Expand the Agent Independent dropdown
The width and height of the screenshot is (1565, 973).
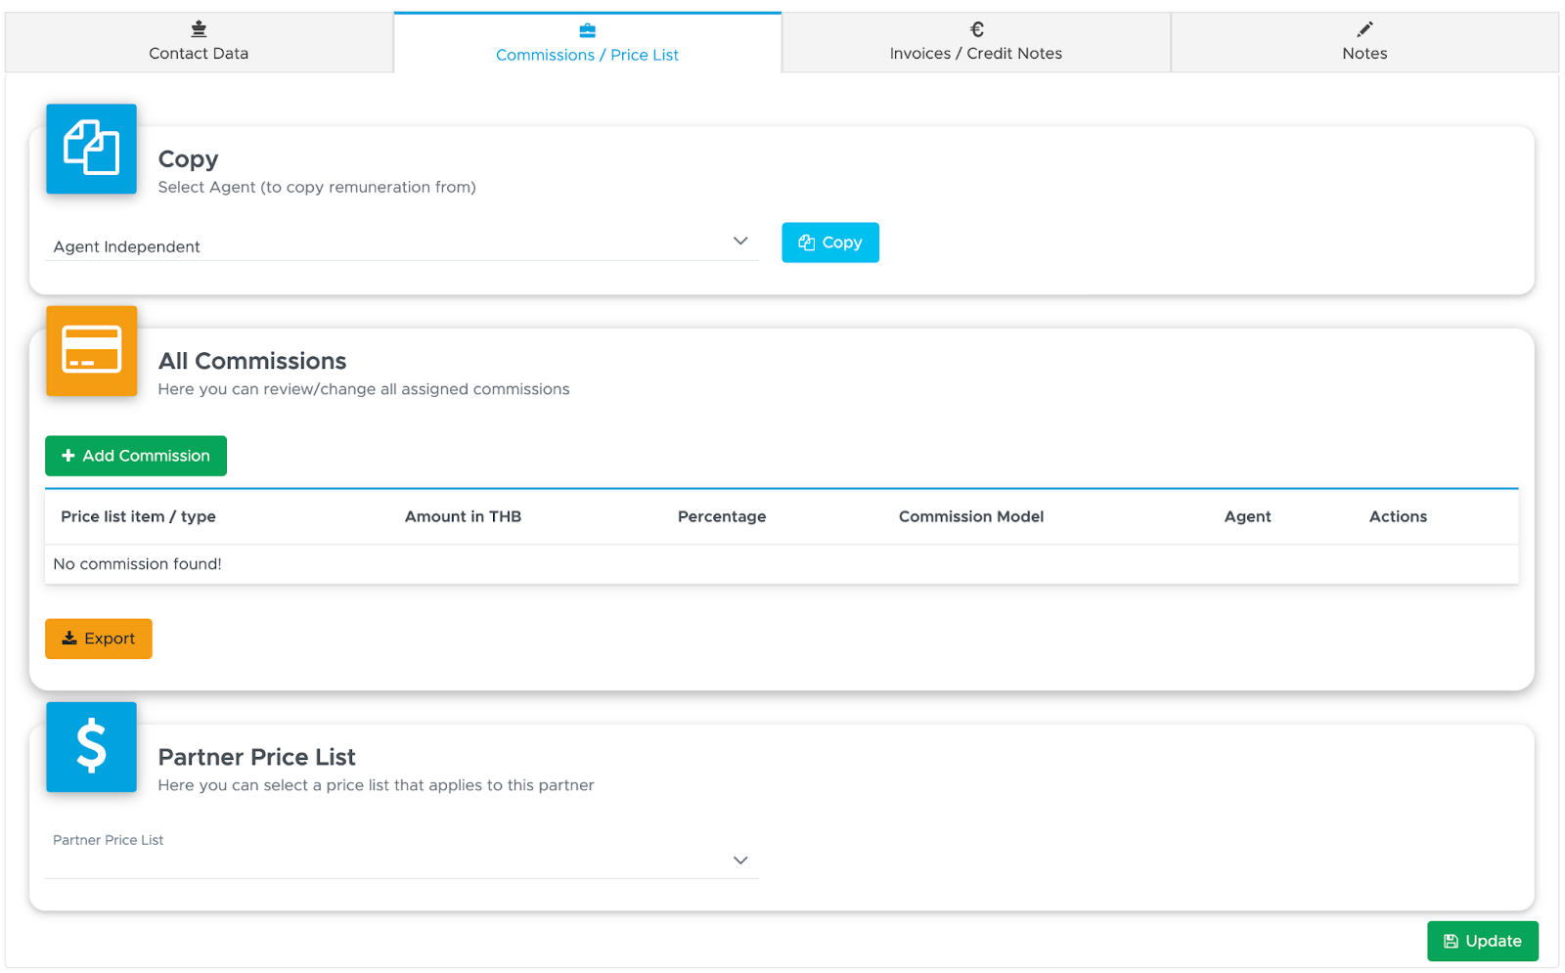401,244
